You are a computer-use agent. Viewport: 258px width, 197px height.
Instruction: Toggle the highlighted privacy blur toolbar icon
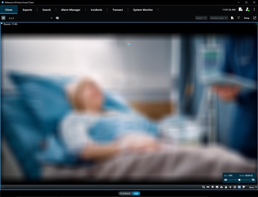[239, 187]
